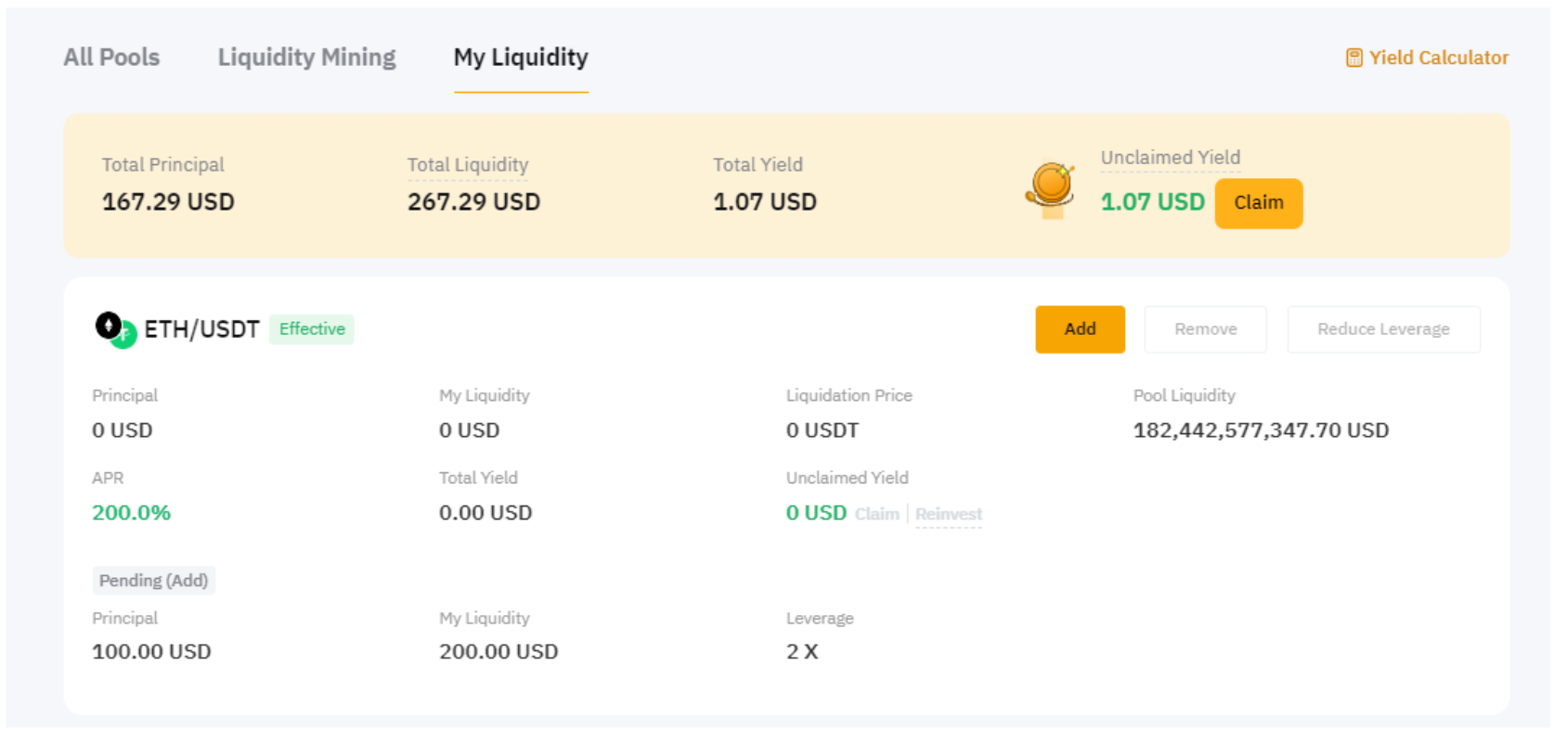Click the unclaimed yield coin illustration
The width and height of the screenshot is (1554, 731).
(1051, 188)
